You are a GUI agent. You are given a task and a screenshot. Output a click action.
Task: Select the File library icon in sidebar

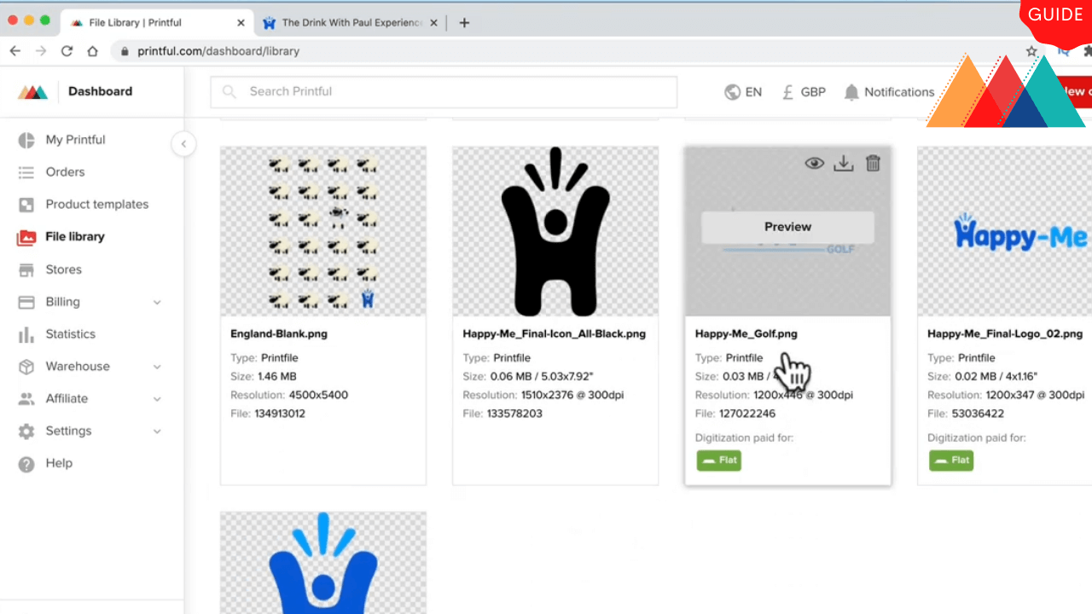(26, 237)
